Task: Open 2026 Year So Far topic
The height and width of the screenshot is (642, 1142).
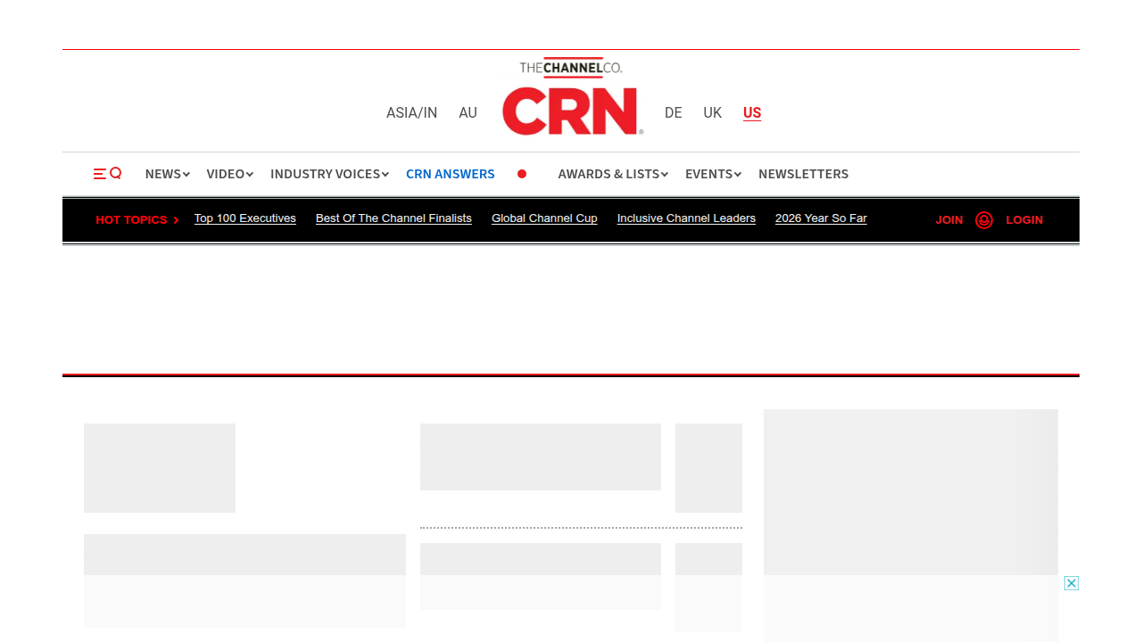Action: pyautogui.click(x=821, y=218)
